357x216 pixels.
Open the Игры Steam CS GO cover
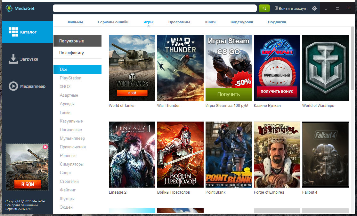229,68
